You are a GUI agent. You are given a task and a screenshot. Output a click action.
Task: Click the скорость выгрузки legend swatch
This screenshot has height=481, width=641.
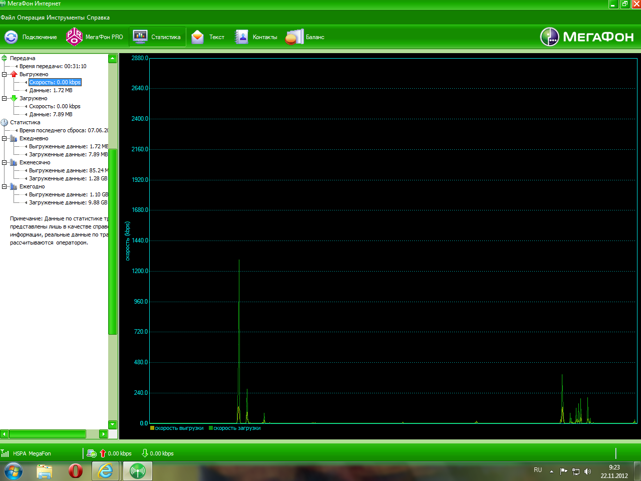(152, 428)
